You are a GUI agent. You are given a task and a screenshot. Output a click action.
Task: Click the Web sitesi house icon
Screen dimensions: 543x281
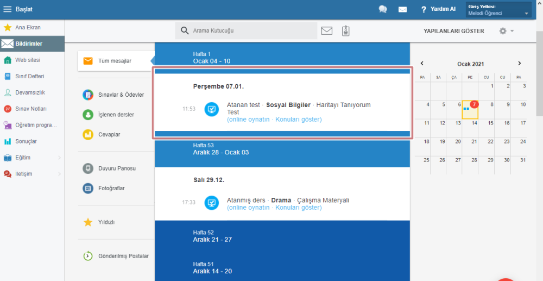pyautogui.click(x=8, y=60)
